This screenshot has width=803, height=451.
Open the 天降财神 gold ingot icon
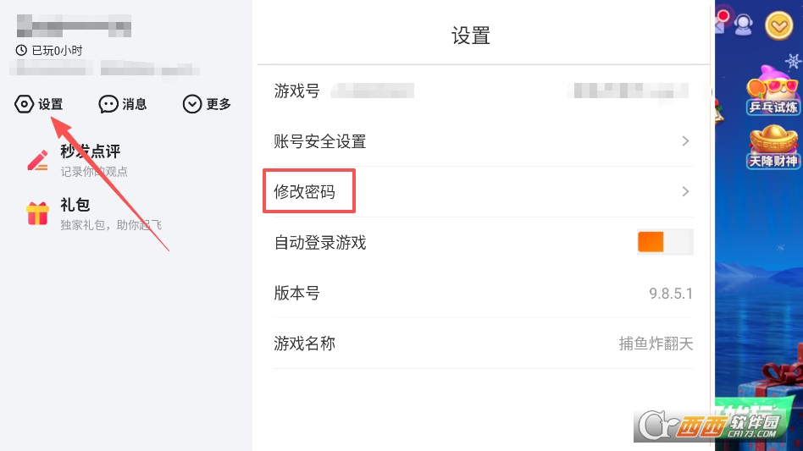[773, 146]
